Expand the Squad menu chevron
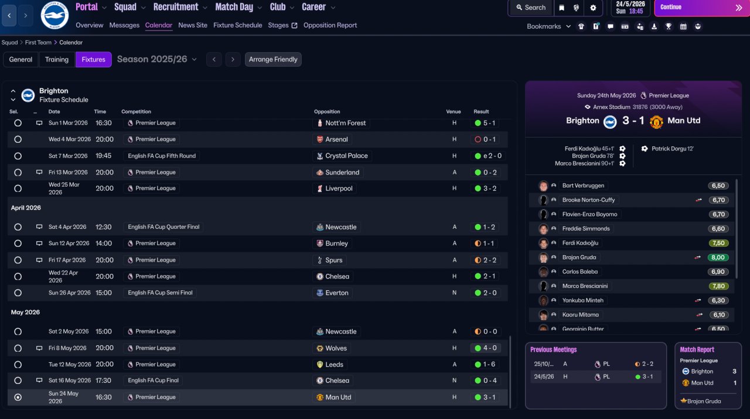Viewport: 750px width, 419px height. pyautogui.click(x=143, y=8)
